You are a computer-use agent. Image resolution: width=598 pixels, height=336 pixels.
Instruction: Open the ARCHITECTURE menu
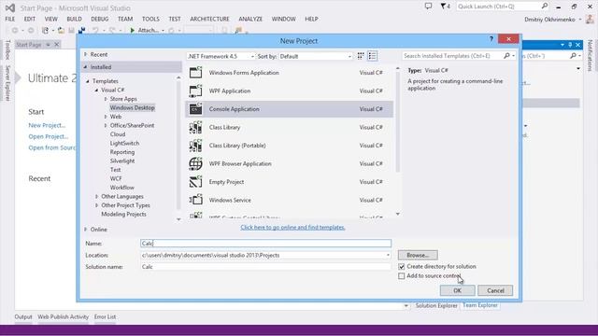[x=209, y=19]
